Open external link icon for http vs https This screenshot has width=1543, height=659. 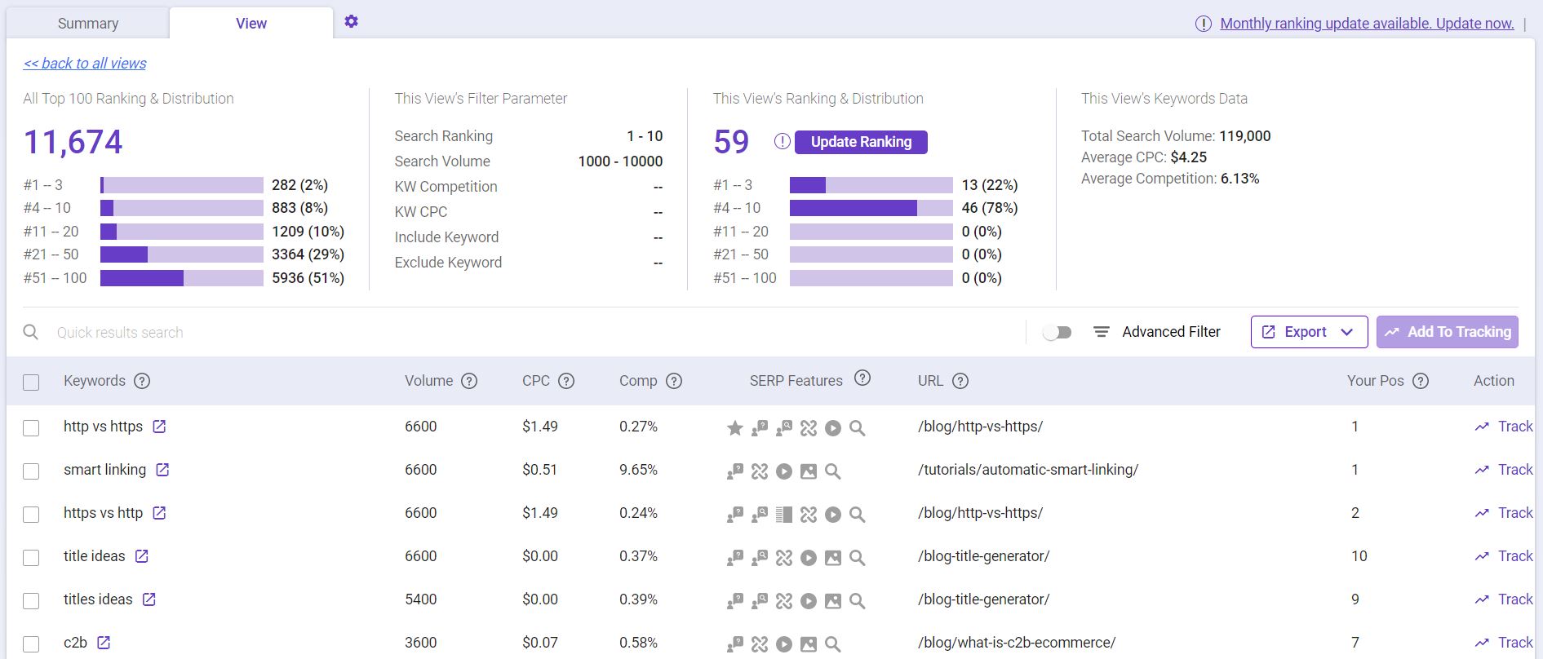[160, 427]
